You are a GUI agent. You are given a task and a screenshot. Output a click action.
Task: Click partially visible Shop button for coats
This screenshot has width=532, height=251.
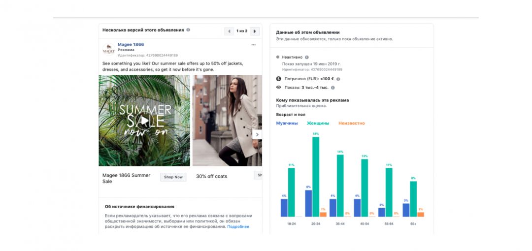click(259, 175)
